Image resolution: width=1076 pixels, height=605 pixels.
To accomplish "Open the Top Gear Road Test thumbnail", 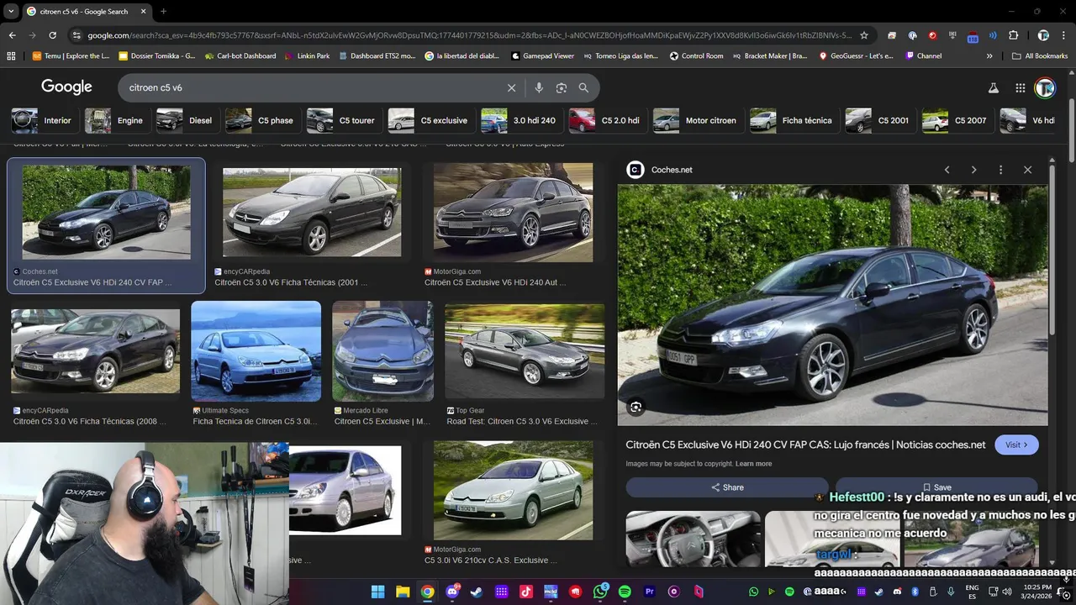I will 525,351.
